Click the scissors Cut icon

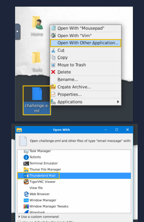coord(53,50)
